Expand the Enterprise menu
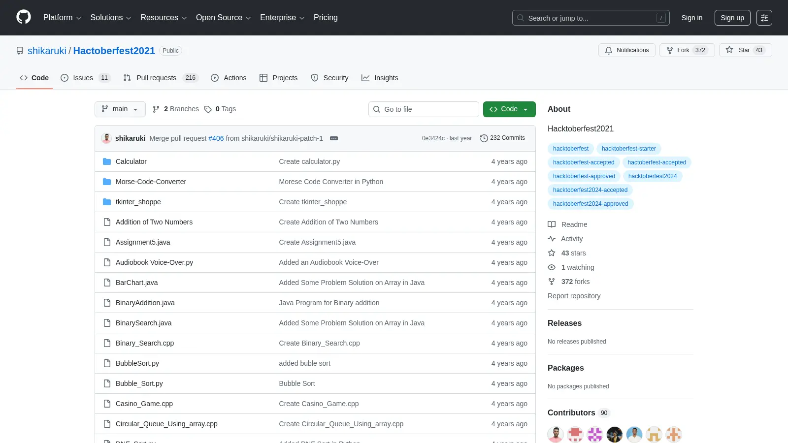 coord(282,18)
